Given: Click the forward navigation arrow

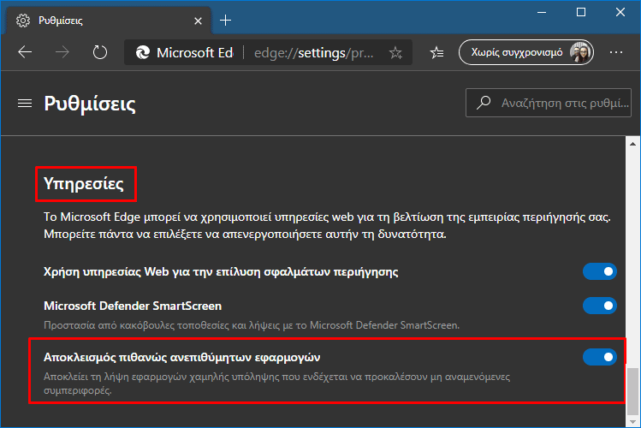Looking at the screenshot, I should click(x=62, y=52).
